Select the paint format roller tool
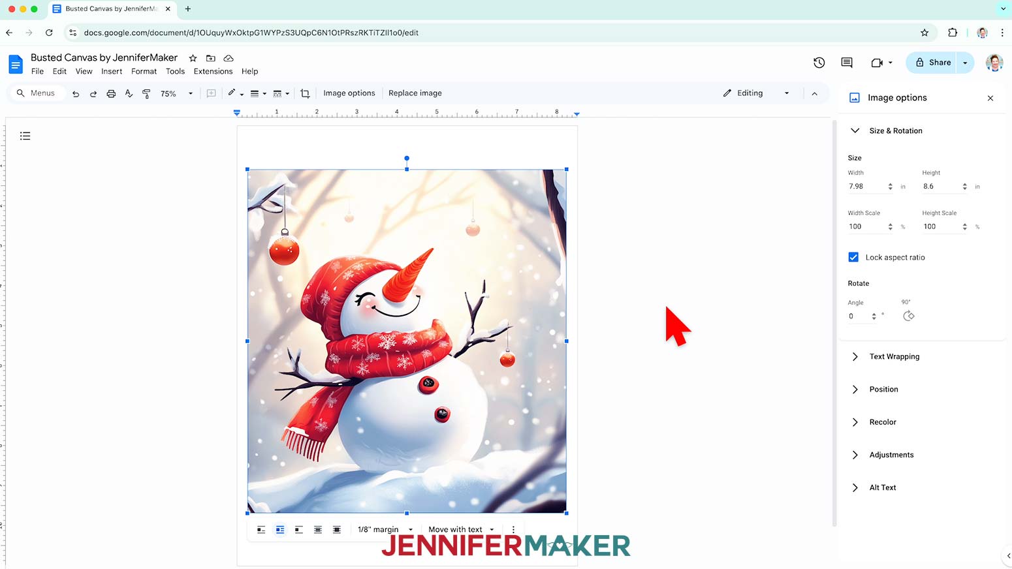Viewport: 1012px width, 569px height. pos(146,93)
